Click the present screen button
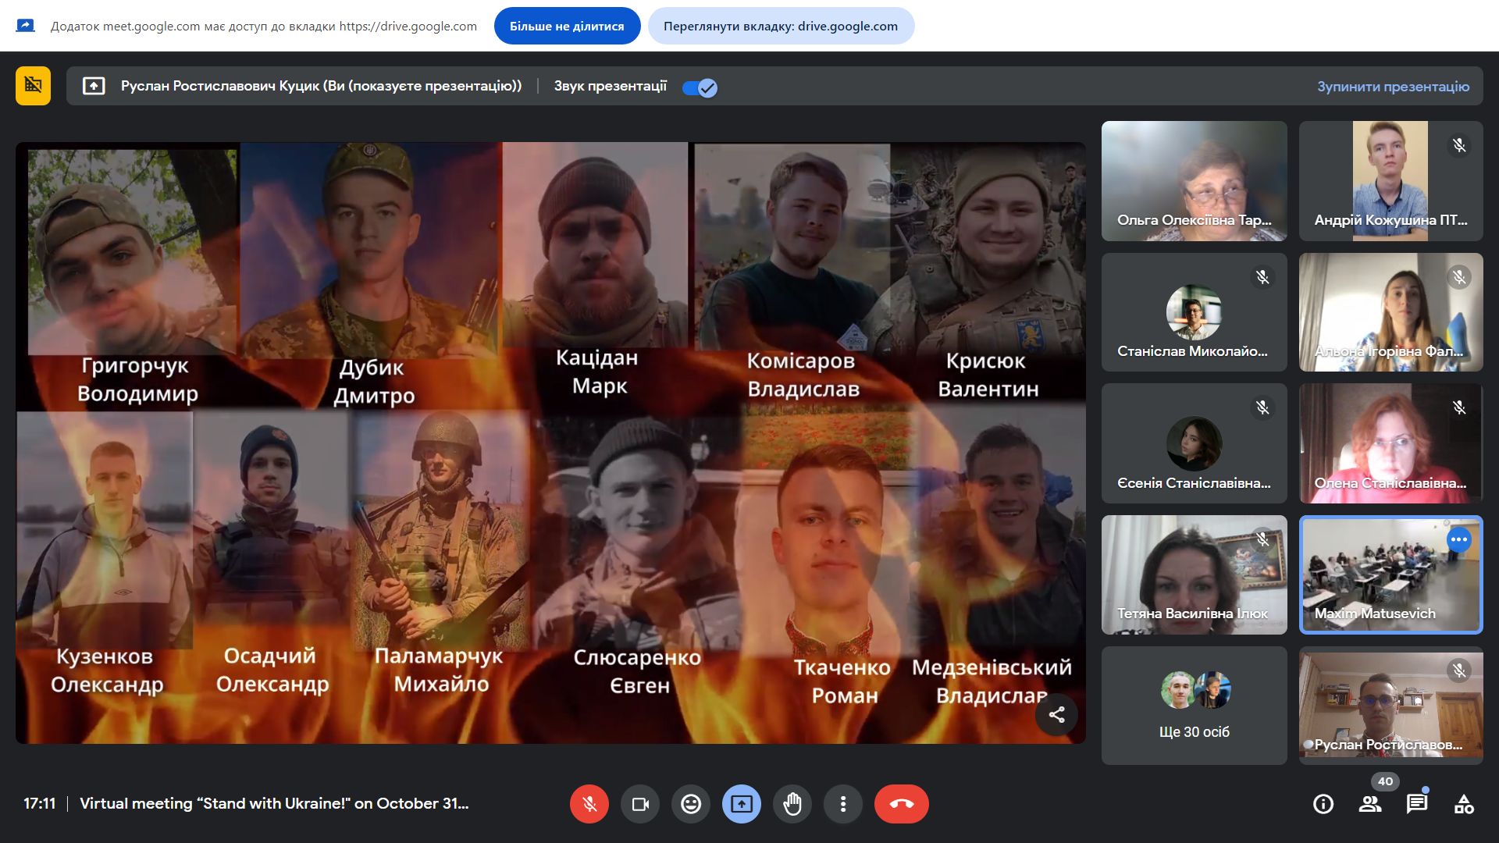This screenshot has width=1499, height=843. click(x=742, y=804)
